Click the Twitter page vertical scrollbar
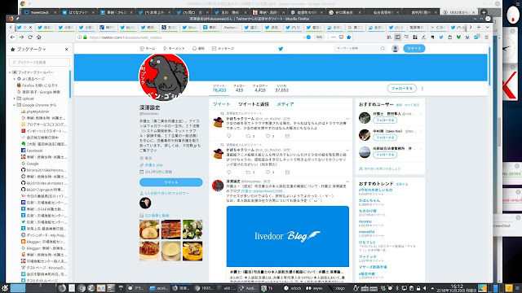This screenshot has height=293, width=522. click(489, 67)
